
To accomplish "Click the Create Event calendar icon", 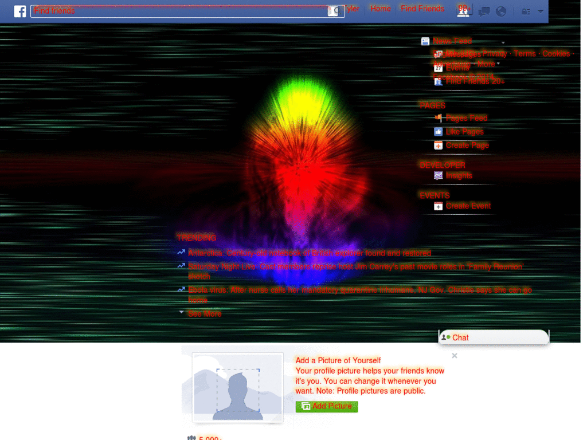I will pos(439,206).
